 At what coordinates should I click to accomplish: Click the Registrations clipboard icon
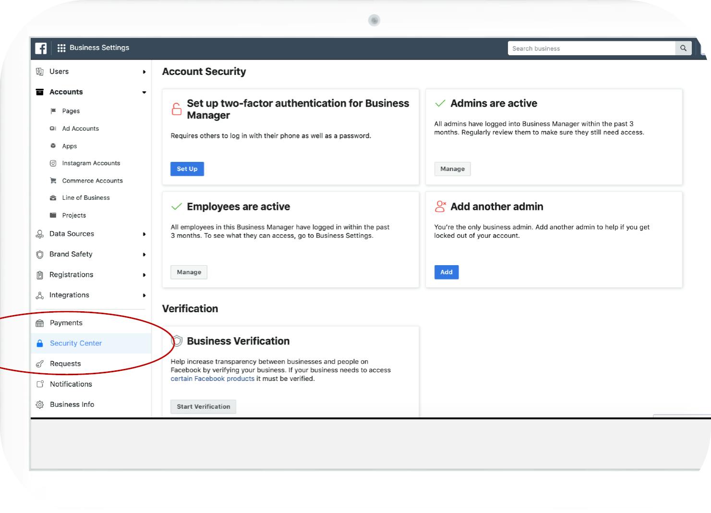(x=40, y=275)
